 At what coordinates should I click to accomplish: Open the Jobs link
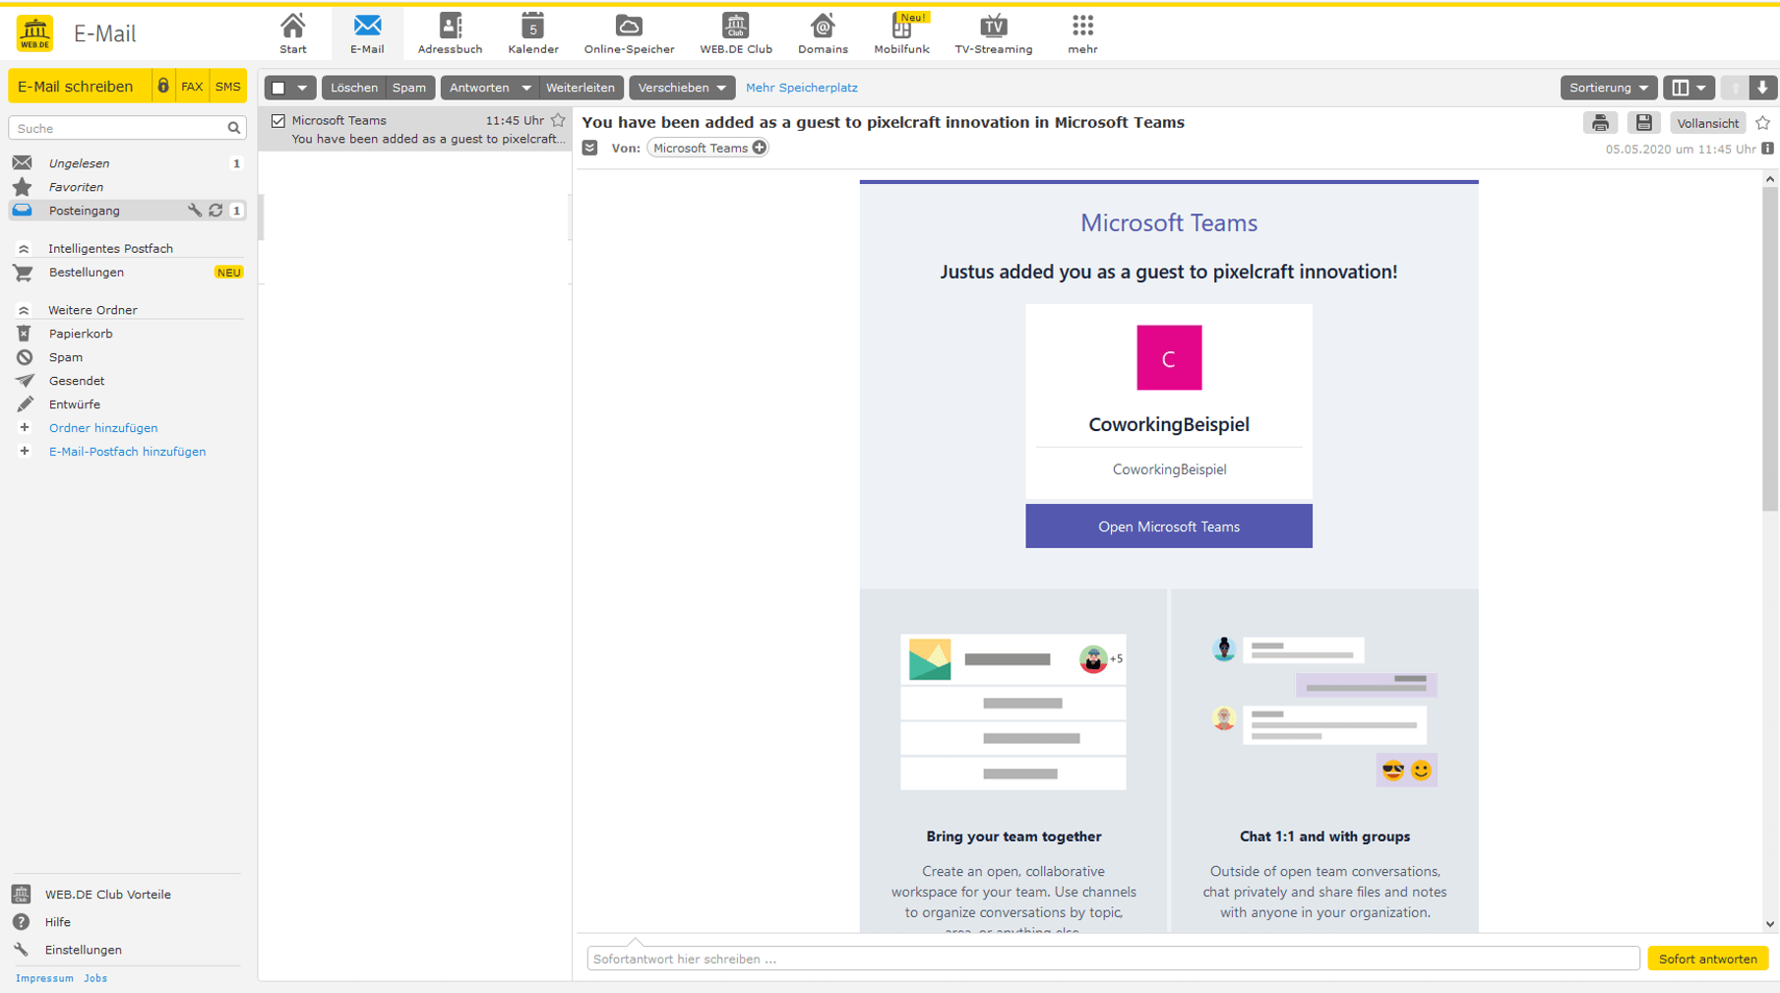(x=95, y=978)
